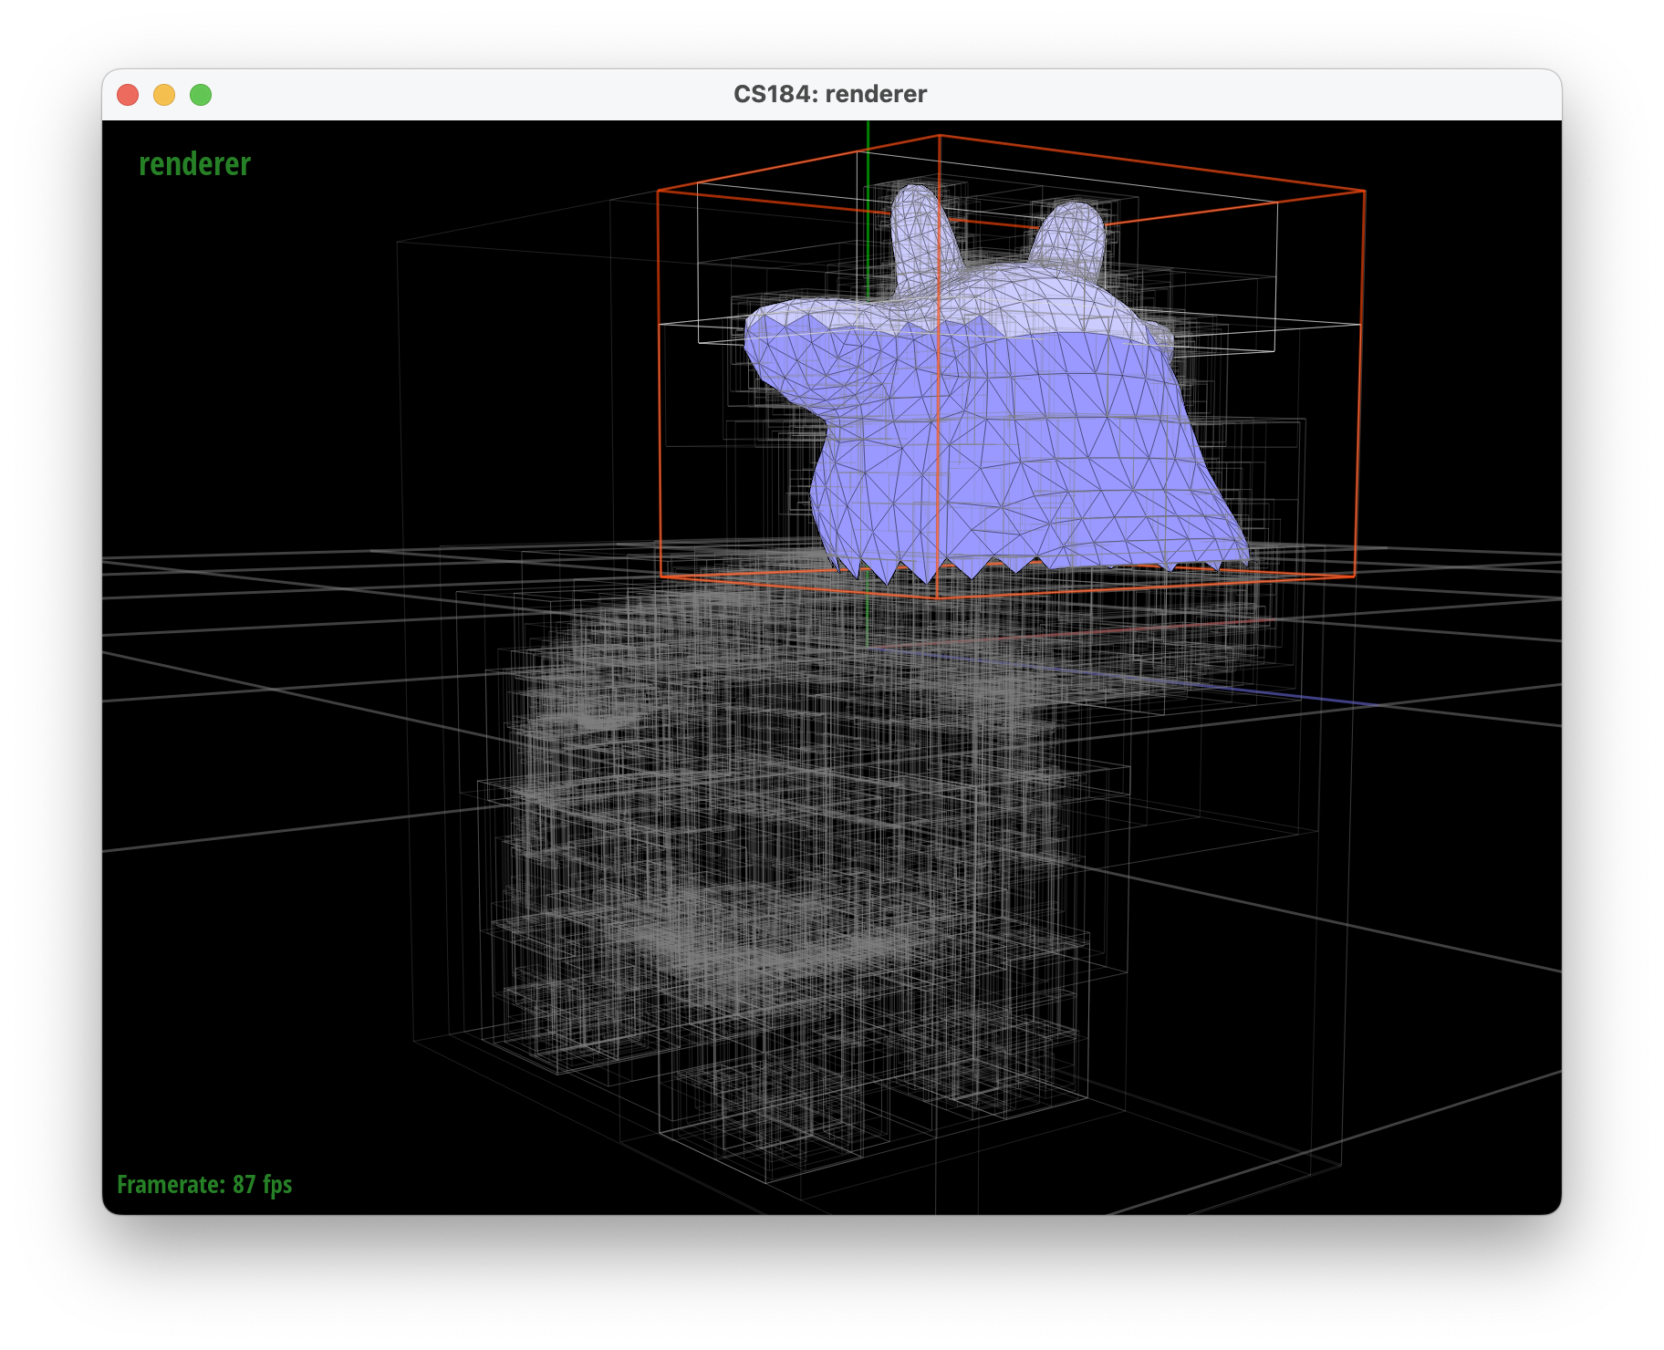Click the top-right corner of the orange bounding box

[1364, 192]
